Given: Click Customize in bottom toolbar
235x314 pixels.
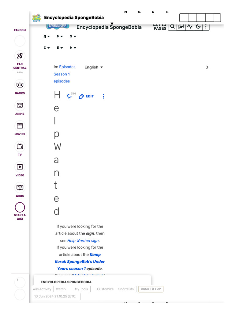Looking at the screenshot, I should coord(105,289).
